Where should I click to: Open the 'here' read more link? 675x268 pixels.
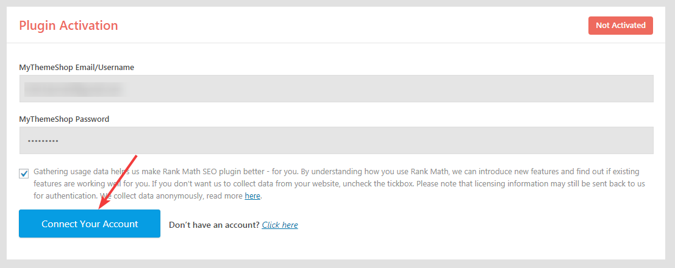click(x=252, y=196)
